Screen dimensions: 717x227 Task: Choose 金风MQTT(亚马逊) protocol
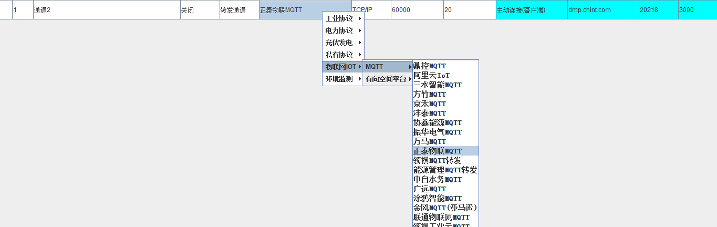coord(445,208)
